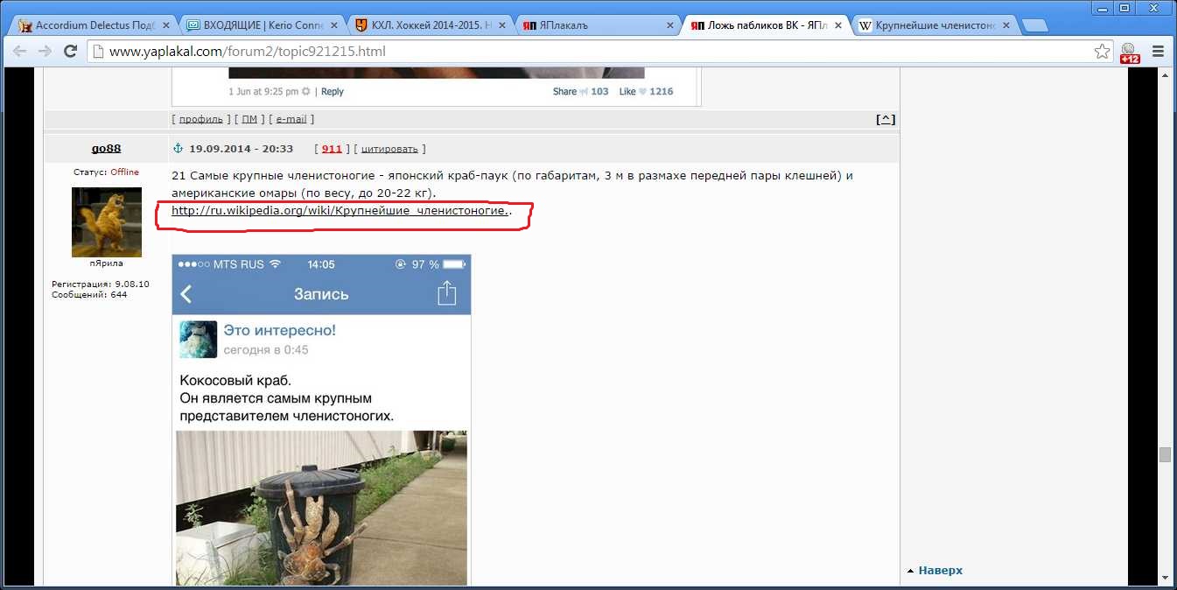The height and width of the screenshot is (590, 1177).
Task: Click the Сообщений: 644 text
Action: coord(89,295)
